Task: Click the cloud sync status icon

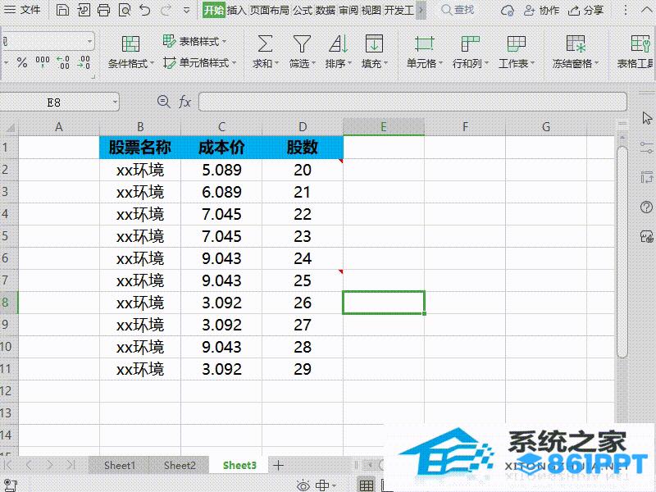Action: point(508,10)
